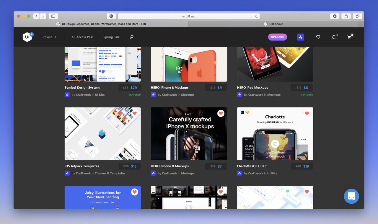
Task: Click Craftwork avatar under HERO iPad Mockups
Action: tap(239, 95)
